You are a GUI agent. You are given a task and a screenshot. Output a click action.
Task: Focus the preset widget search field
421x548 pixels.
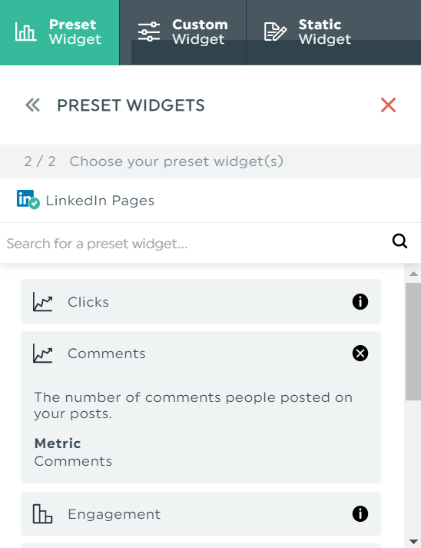click(x=196, y=243)
